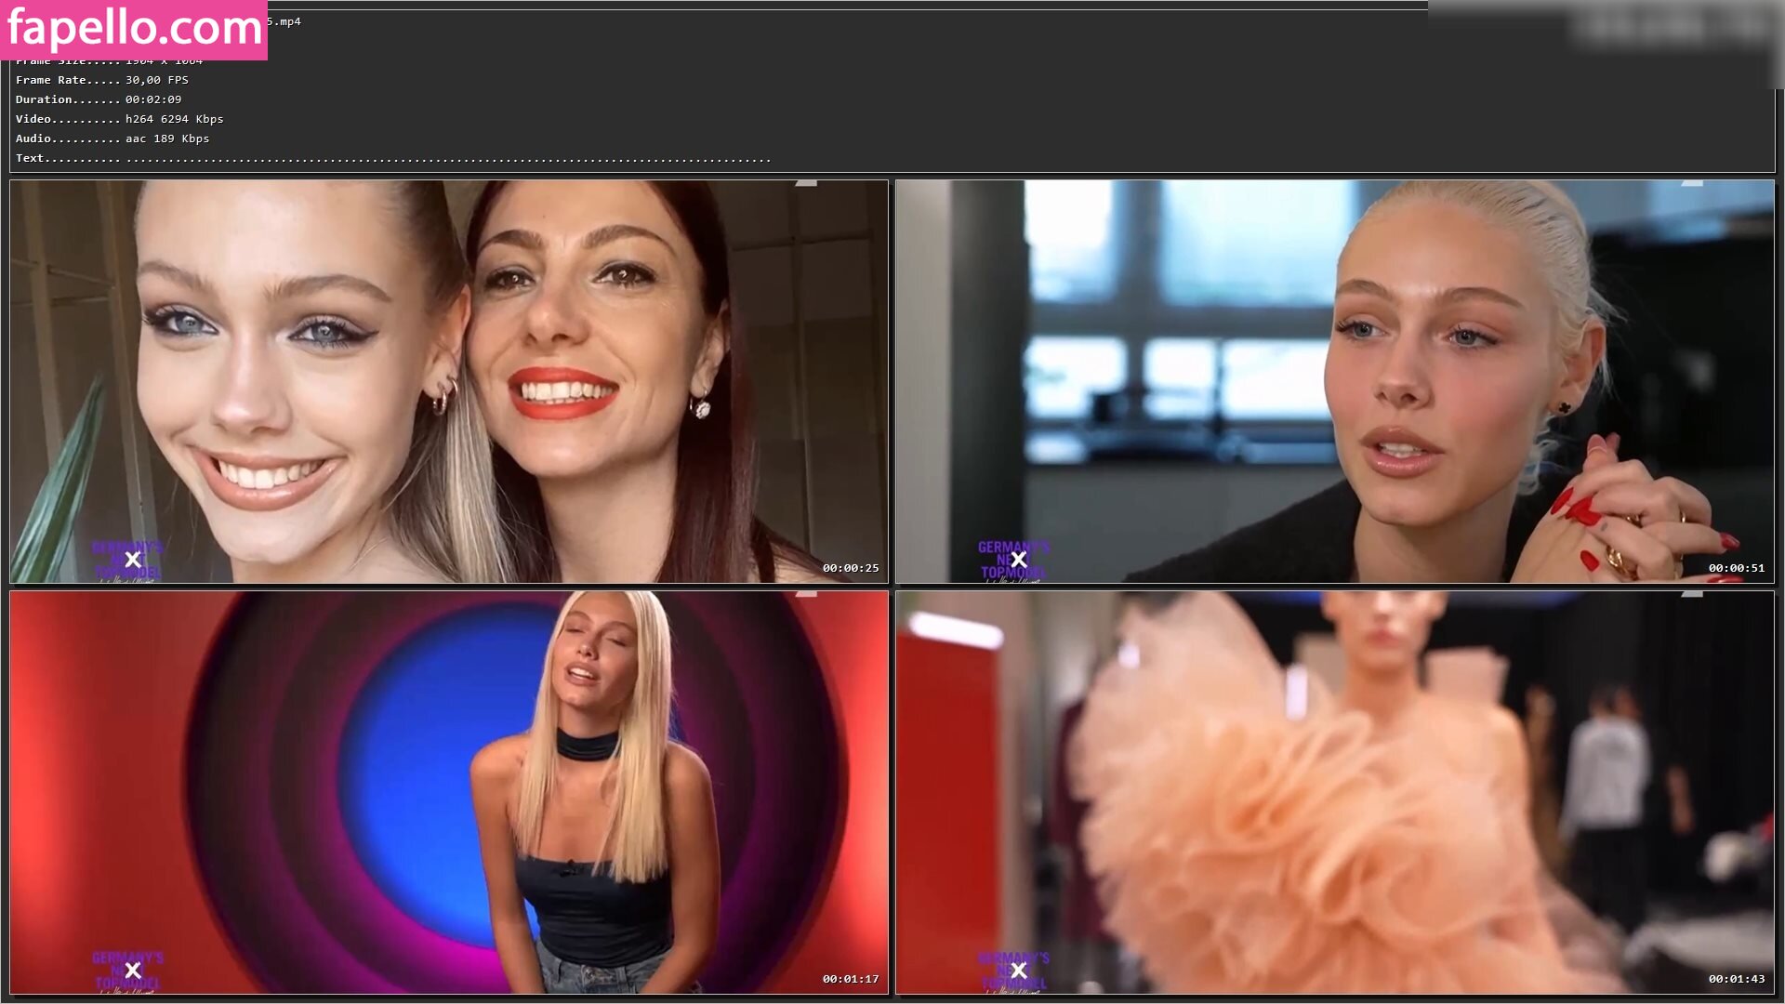
Task: Click Germany's Next Topmodel logo in 00:00:51 frame
Action: 1013,548
